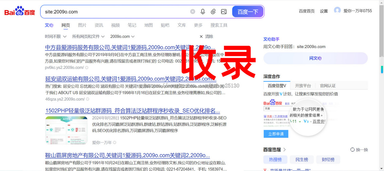Open result 1502PHP轻量级泛站群源码
Image resolution: width=384 pixels, height=171 pixels.
(x=132, y=111)
